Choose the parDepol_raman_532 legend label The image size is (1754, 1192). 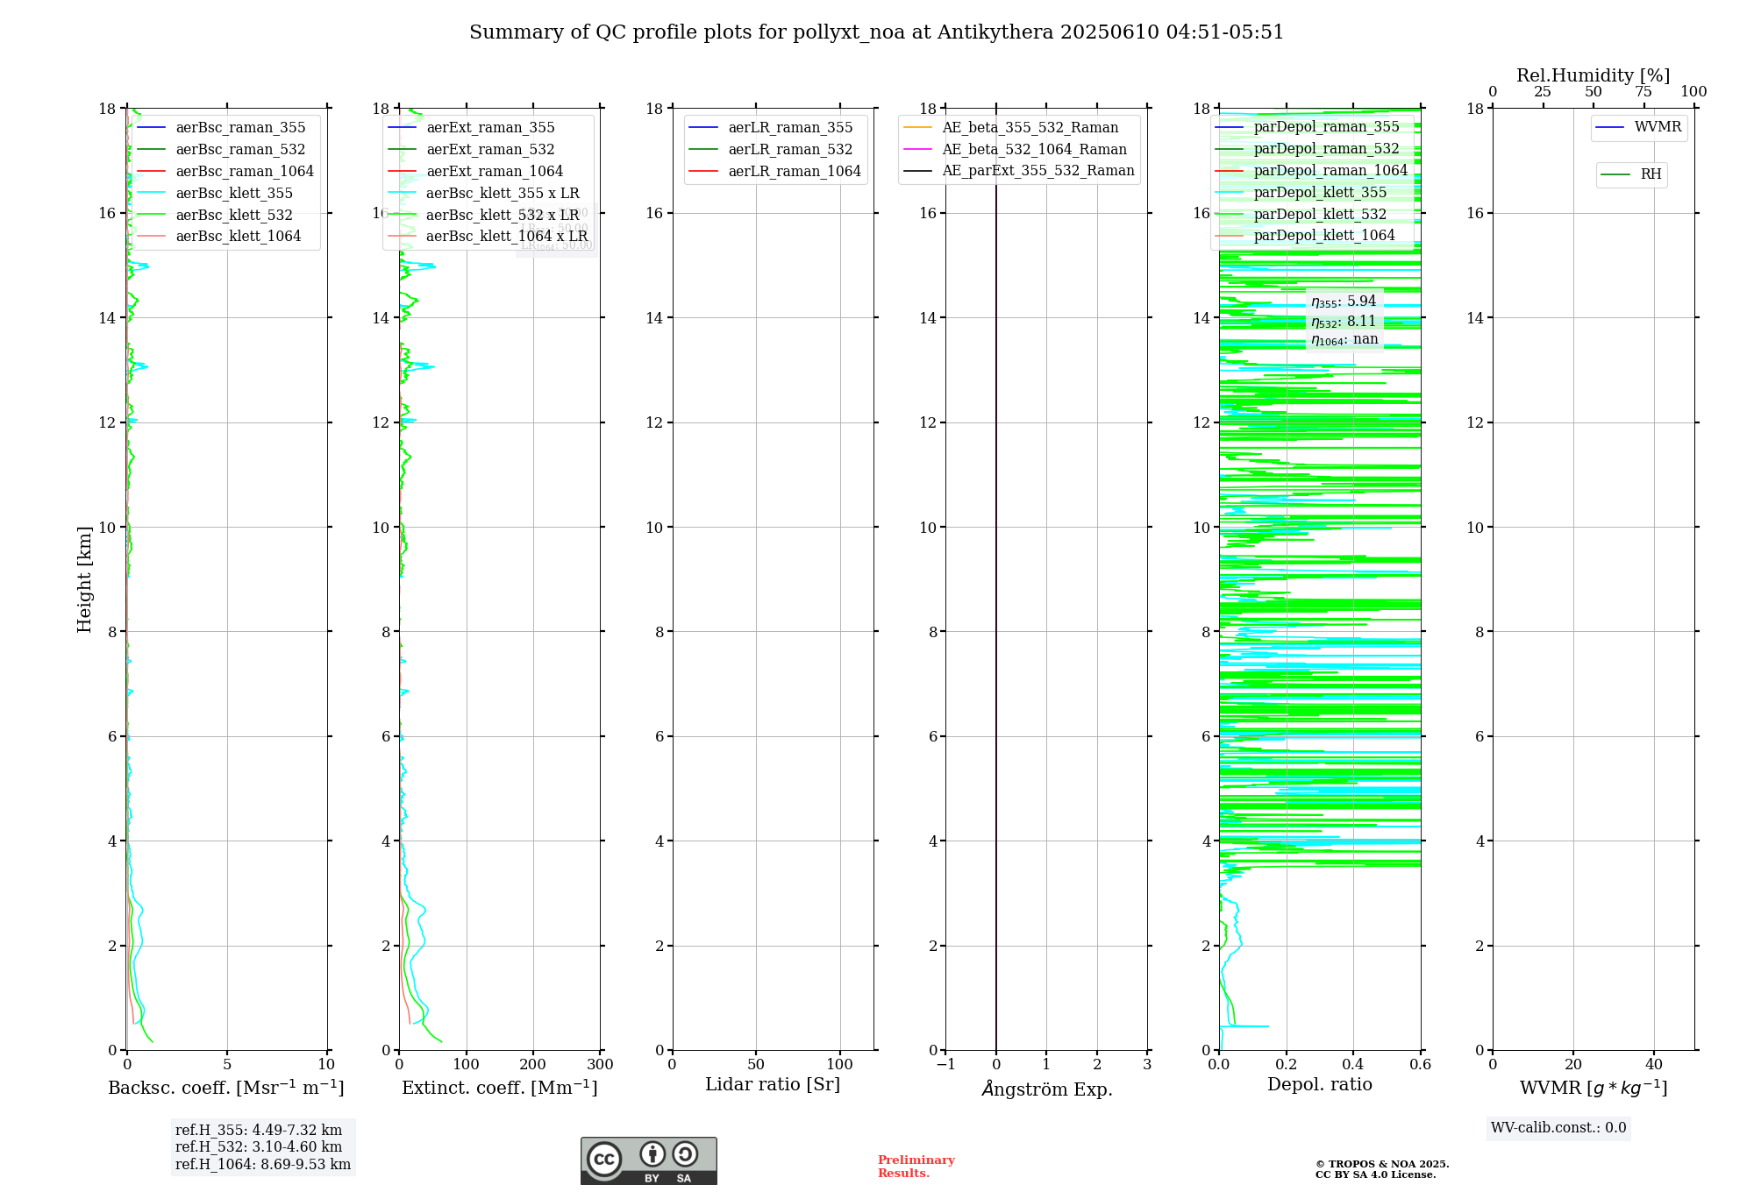pos(1327,149)
